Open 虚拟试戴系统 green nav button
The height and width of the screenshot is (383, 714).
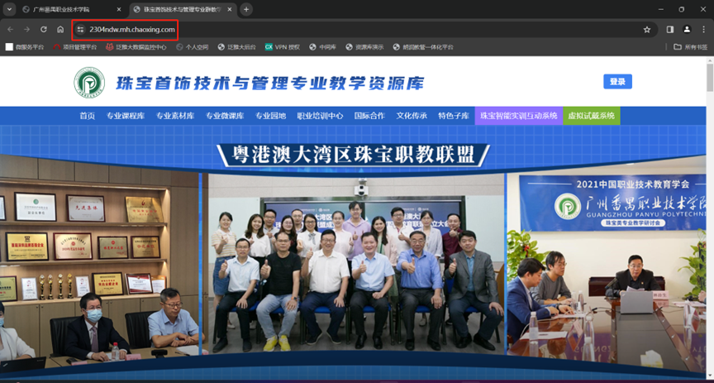(592, 116)
